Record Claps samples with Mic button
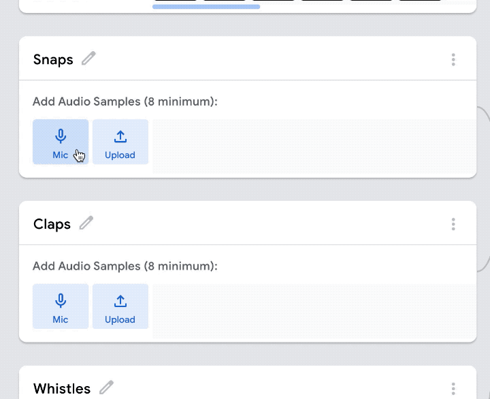The height and width of the screenshot is (399, 490). coord(61,306)
